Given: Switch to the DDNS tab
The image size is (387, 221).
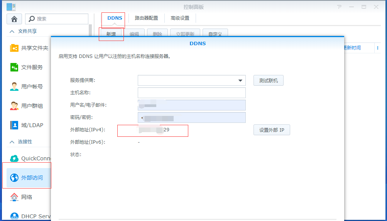Looking at the screenshot, I should [115, 18].
